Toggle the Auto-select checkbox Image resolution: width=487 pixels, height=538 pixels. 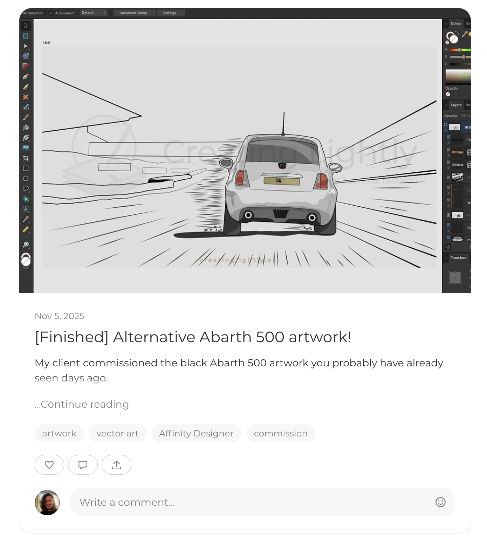click(x=51, y=13)
